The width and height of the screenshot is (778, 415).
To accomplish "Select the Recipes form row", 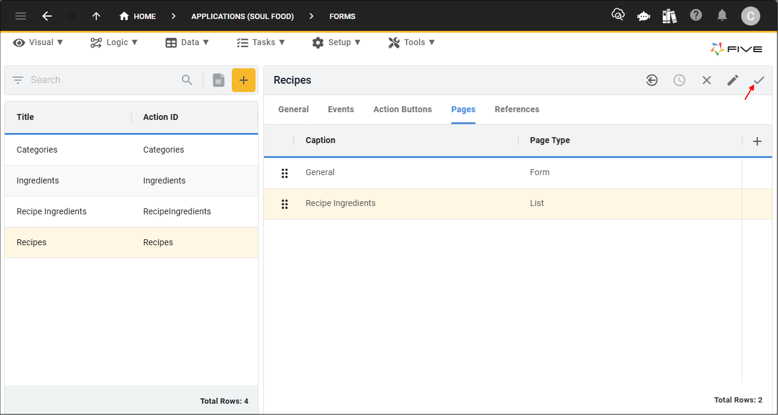I will 131,242.
